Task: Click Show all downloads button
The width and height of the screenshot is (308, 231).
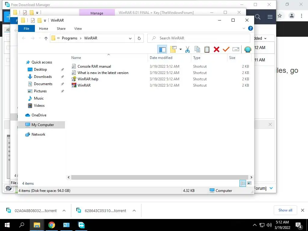Action: 285,210
